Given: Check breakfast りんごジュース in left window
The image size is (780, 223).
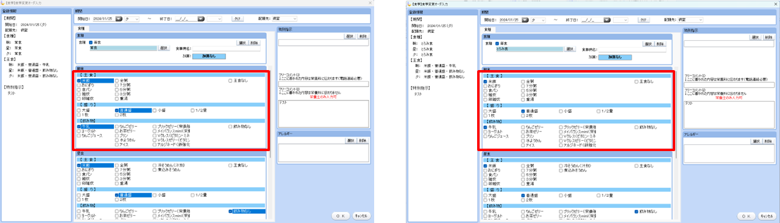Looking at the screenshot, I should (79, 136).
